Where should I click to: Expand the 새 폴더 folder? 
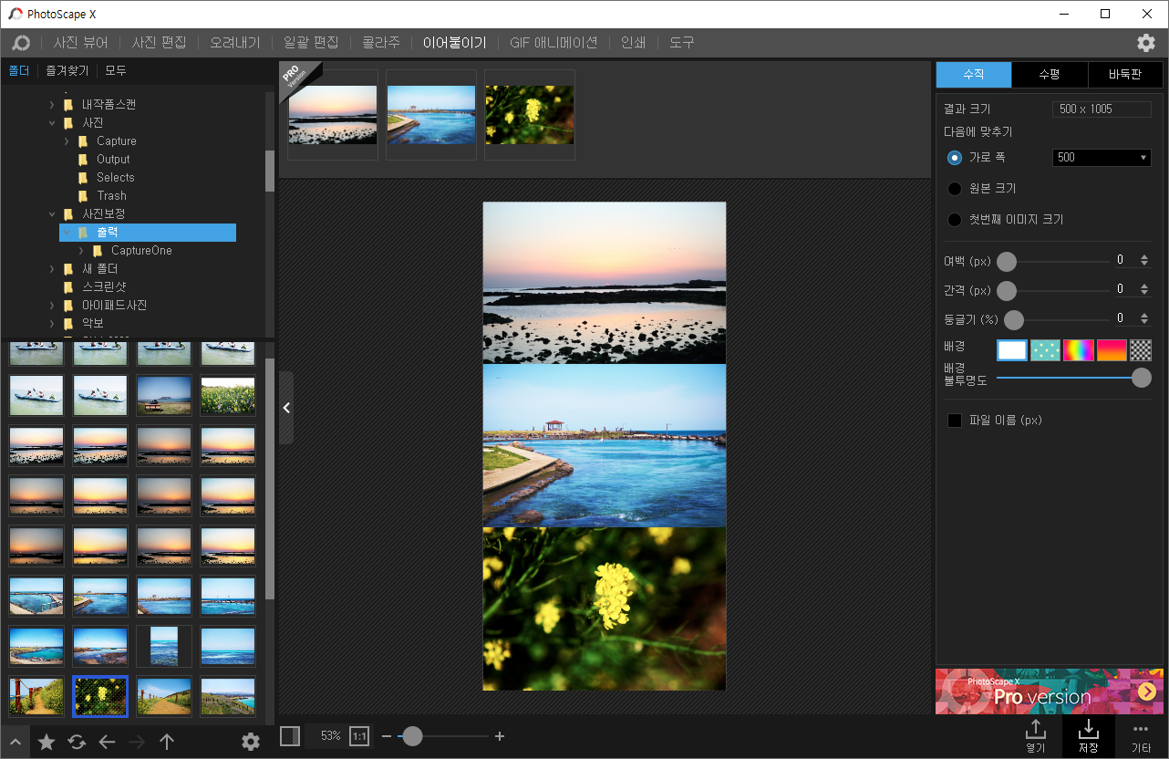point(52,269)
